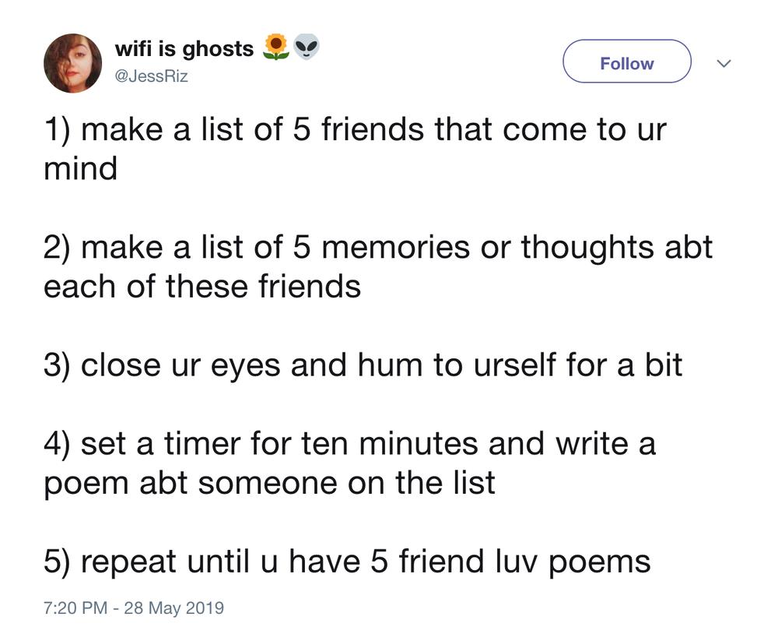
Task: Click 'poem abt someone on the list' text
Action: (269, 483)
